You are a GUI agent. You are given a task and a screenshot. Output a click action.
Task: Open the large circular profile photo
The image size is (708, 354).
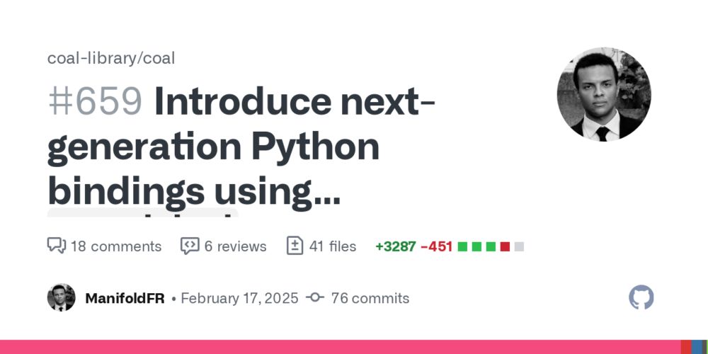click(604, 94)
